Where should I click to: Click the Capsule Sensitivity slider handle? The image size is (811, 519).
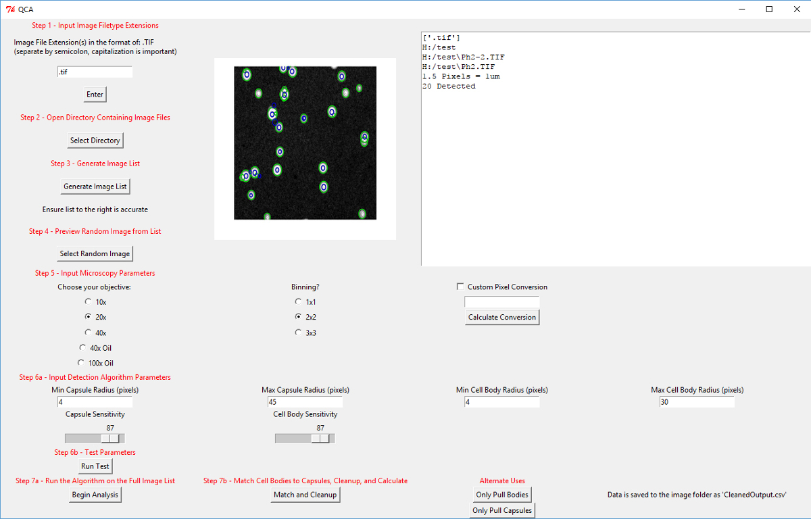click(110, 439)
